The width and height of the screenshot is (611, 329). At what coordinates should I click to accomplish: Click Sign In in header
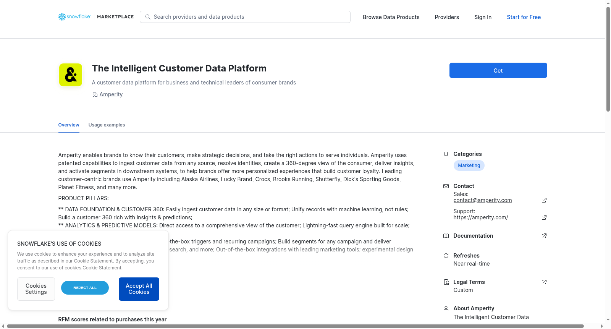pos(483,17)
